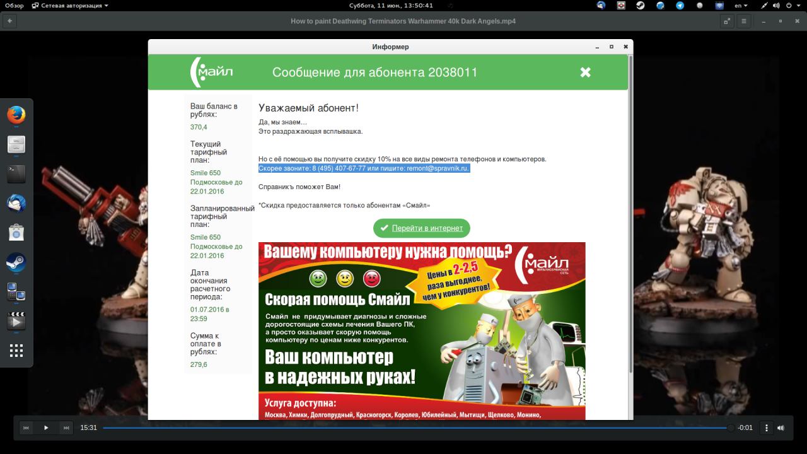The width and height of the screenshot is (807, 454).
Task: Open the Обзор activities overview
Action: click(x=14, y=6)
